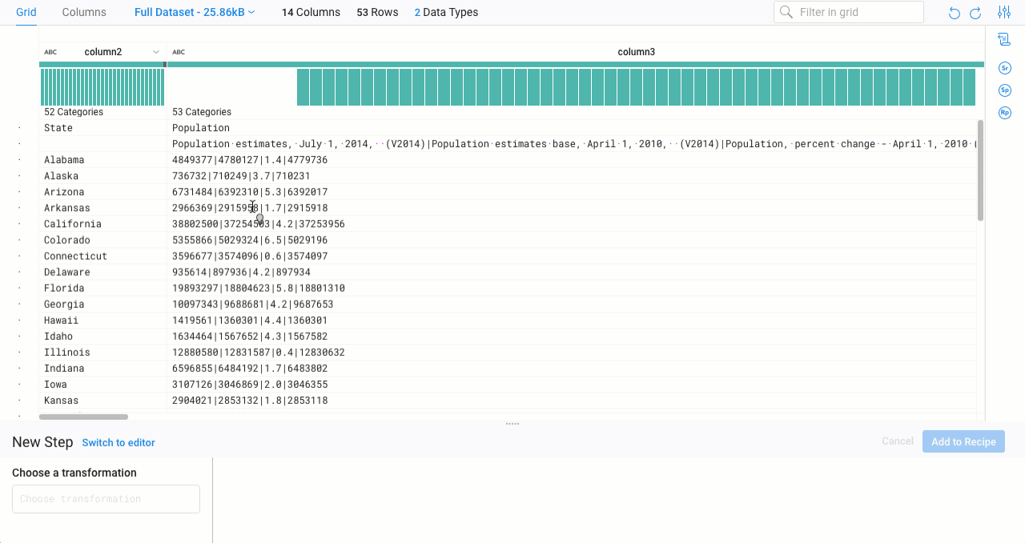The image size is (1025, 543).
Task: Open the 2 Data Types link
Action: click(446, 12)
